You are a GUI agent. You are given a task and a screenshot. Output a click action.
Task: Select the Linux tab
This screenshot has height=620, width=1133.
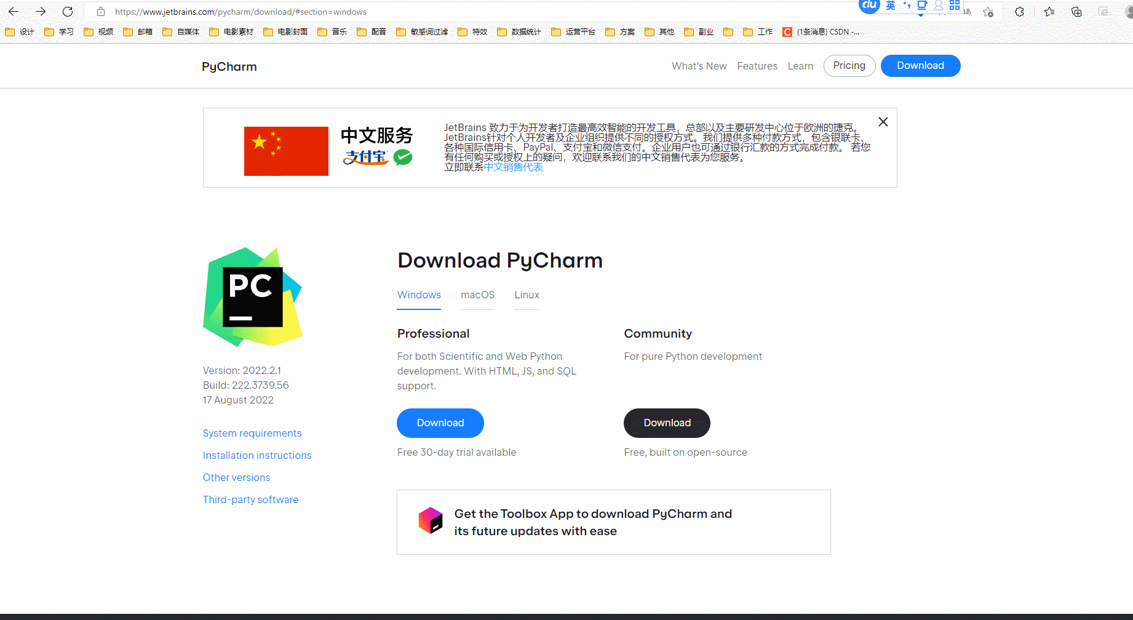coord(527,295)
